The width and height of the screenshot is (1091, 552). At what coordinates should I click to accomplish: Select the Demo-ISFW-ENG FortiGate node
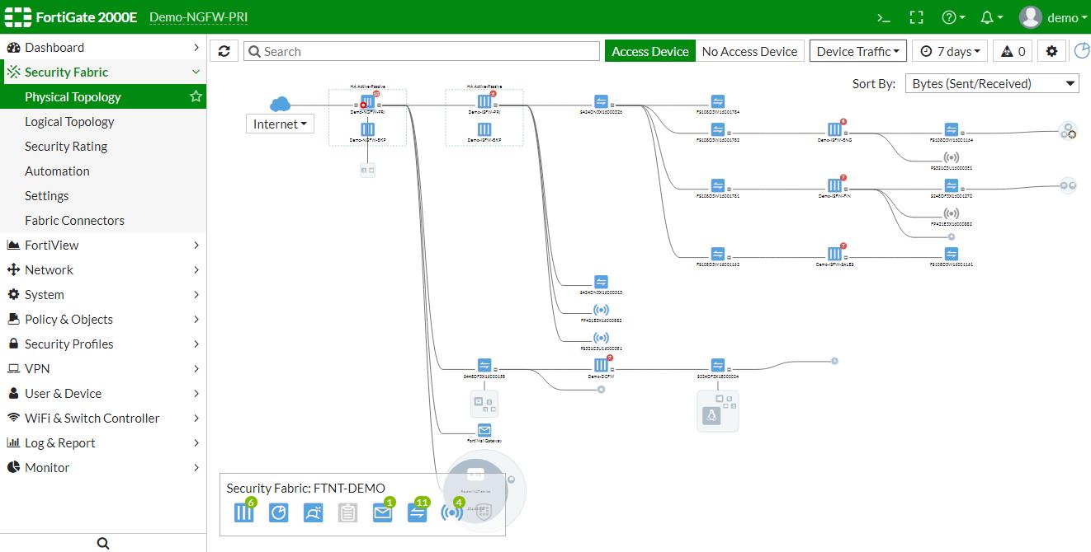834,129
